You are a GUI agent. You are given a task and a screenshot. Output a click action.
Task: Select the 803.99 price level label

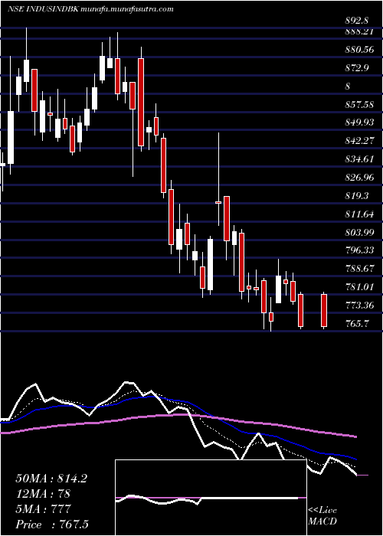click(x=359, y=232)
